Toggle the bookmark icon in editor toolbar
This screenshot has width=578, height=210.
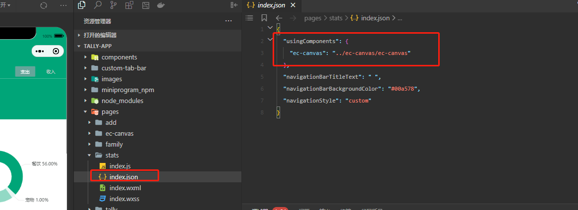point(264,18)
